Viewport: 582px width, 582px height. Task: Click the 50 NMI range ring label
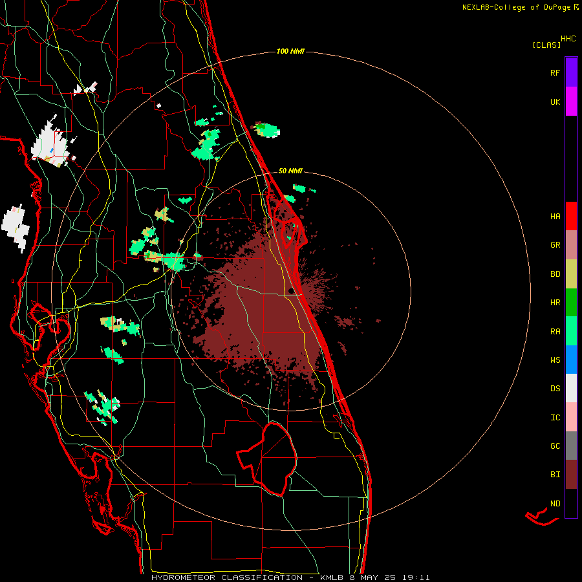290,171
